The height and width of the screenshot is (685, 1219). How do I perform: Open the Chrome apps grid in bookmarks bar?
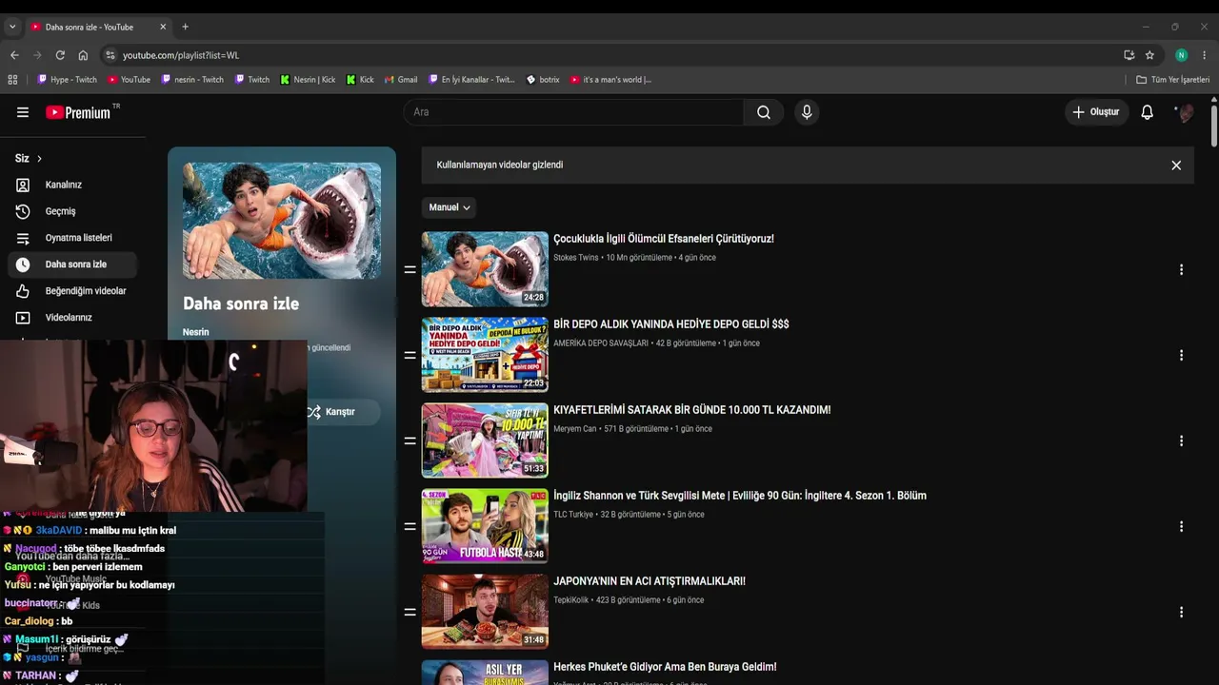pyautogui.click(x=13, y=80)
